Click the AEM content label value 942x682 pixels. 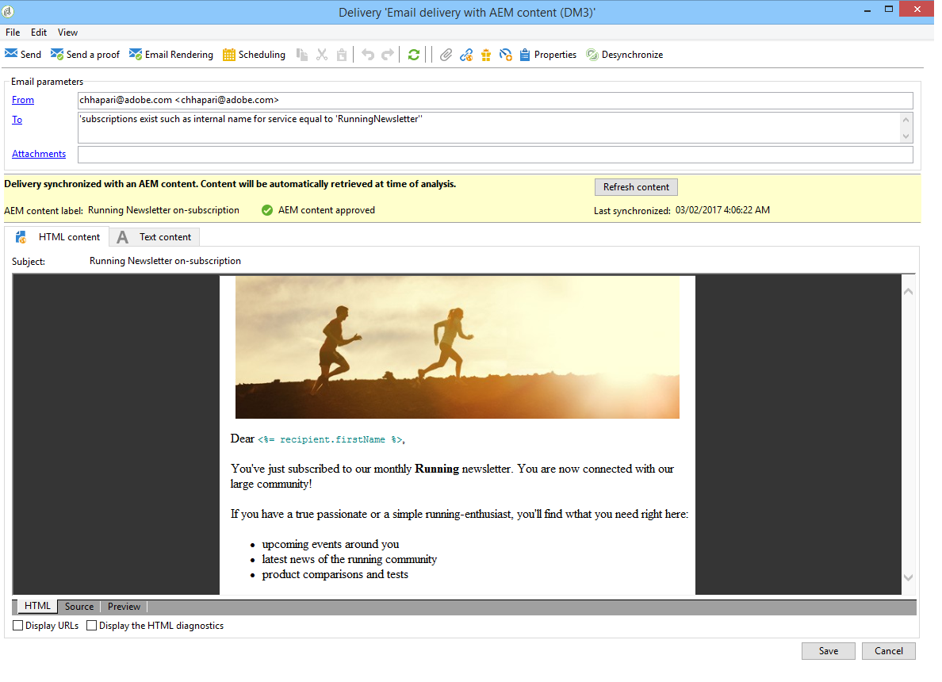tap(163, 210)
